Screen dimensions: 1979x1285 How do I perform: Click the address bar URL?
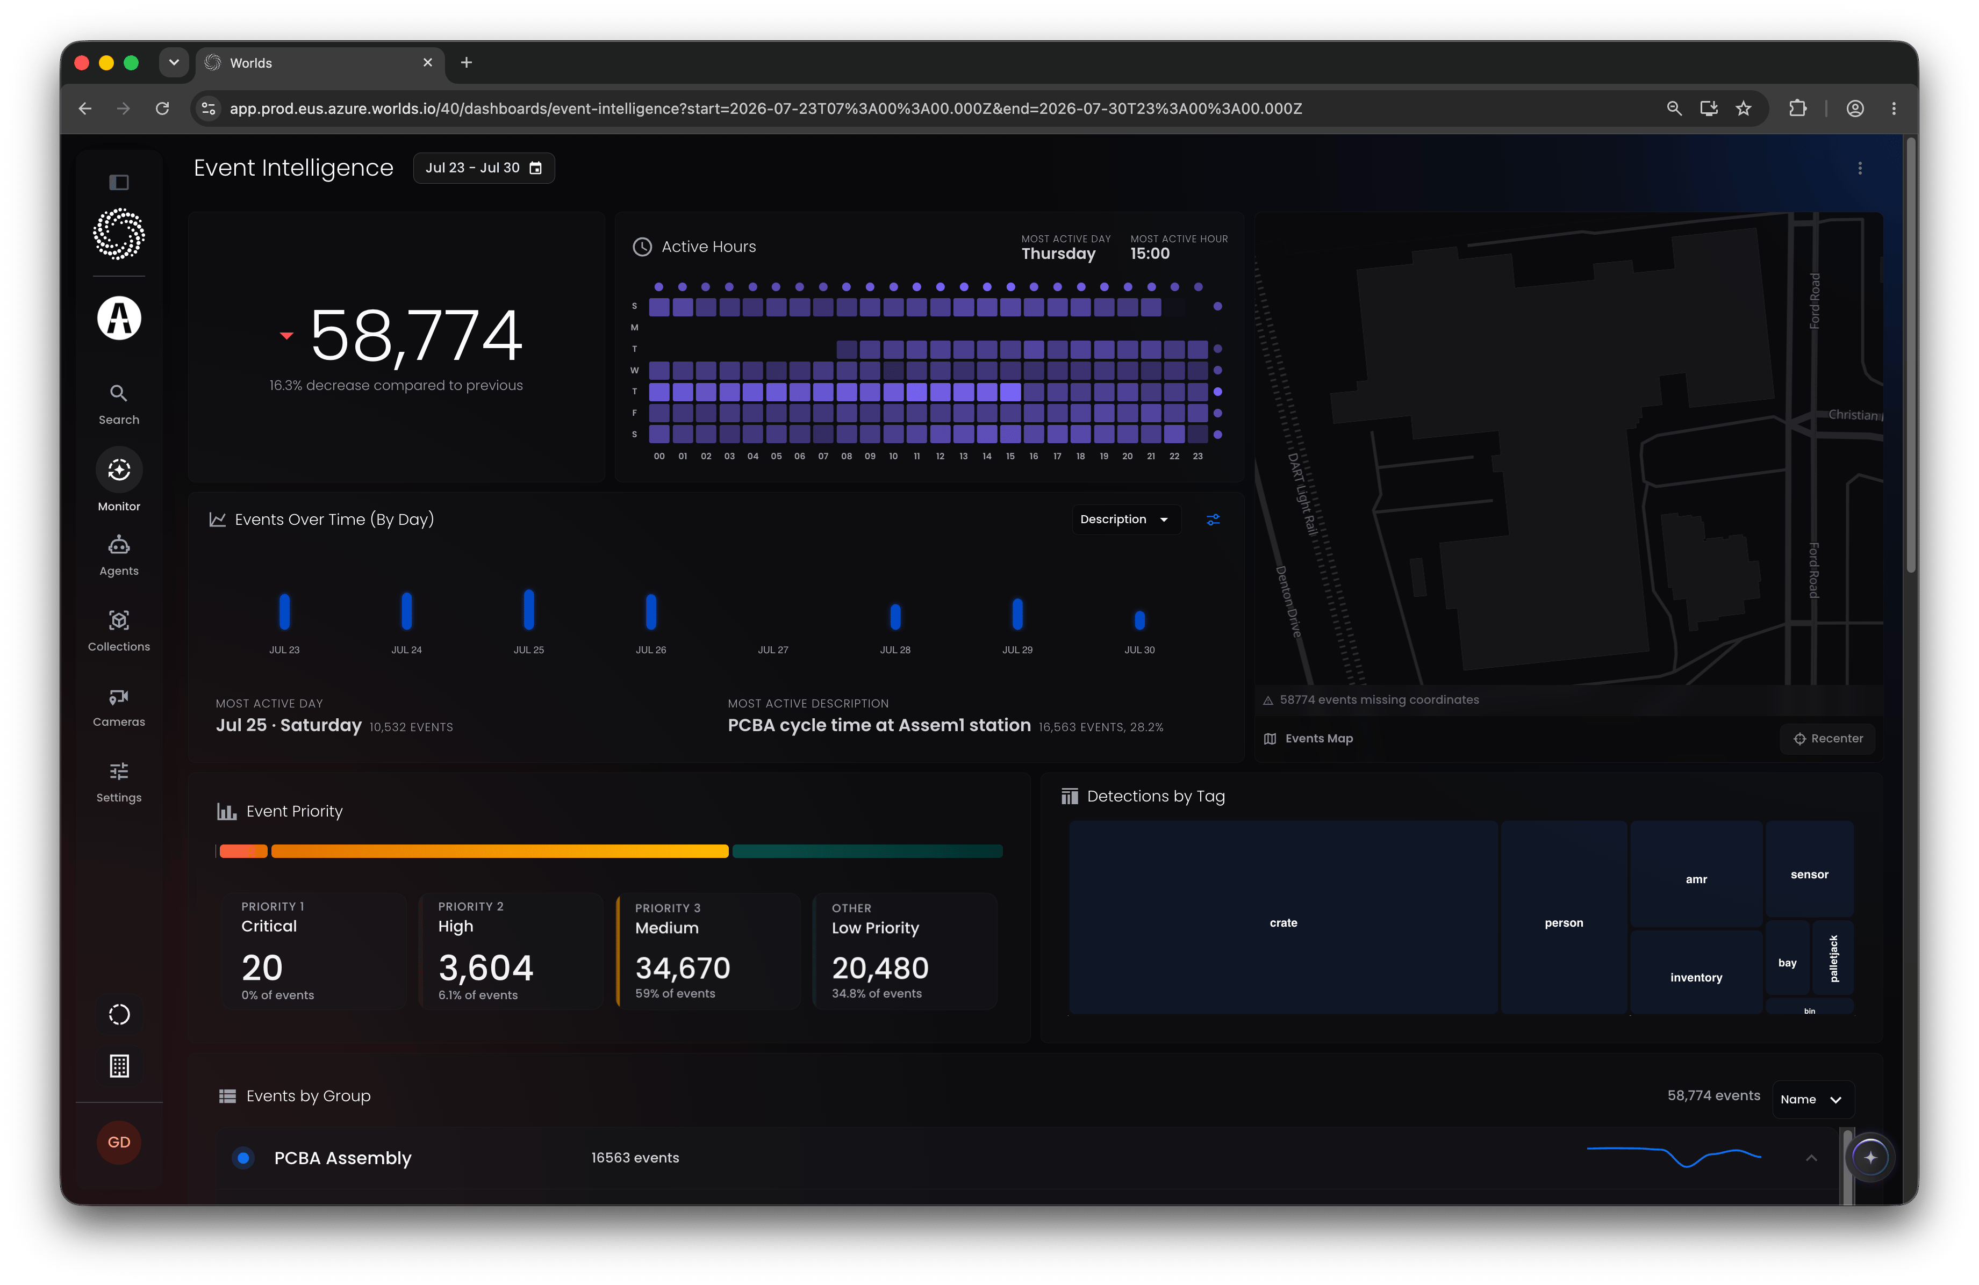(x=765, y=109)
